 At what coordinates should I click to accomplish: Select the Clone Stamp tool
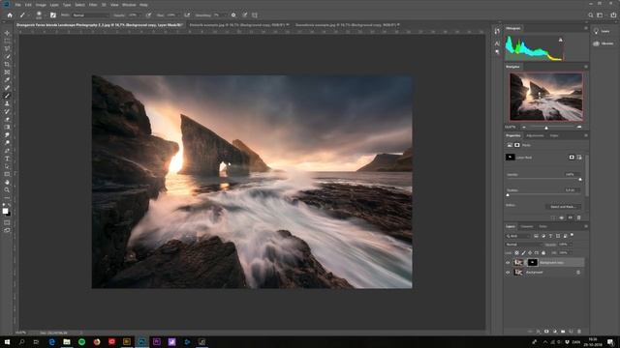[7, 103]
